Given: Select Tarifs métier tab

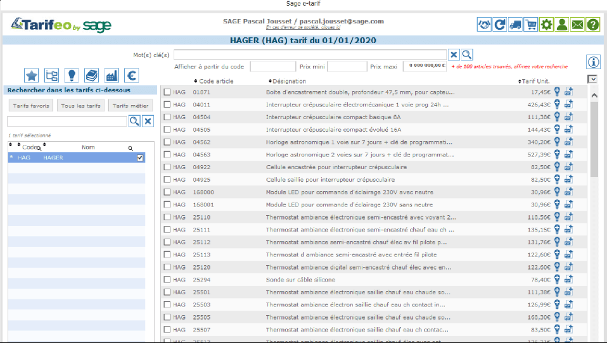Looking at the screenshot, I should click(x=131, y=106).
